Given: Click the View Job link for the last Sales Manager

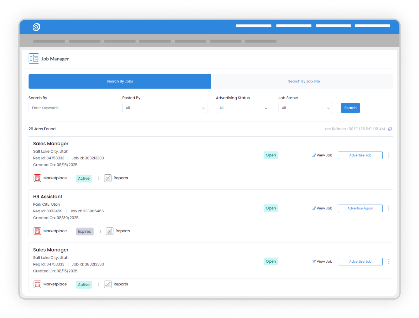Looking at the screenshot, I should (322, 261).
